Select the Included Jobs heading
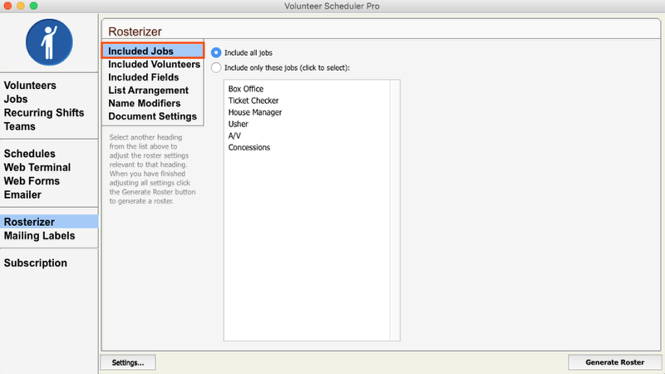Viewport: 665px width, 374px height. (153, 51)
